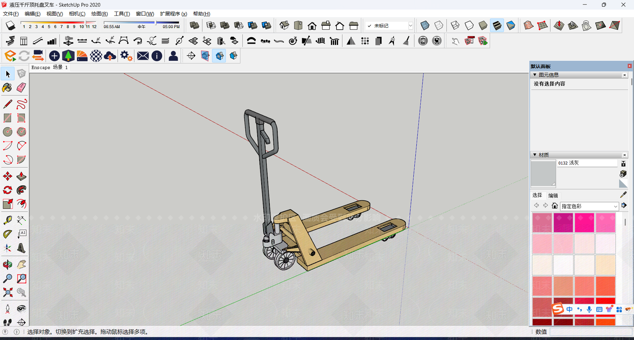
Task: Toggle Sogou 中 Chinese input mode
Action: tap(569, 309)
